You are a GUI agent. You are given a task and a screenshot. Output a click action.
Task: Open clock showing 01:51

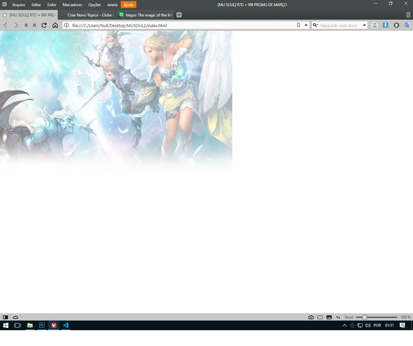click(389, 325)
